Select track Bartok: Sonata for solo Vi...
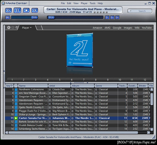The height and width of the screenshot is (145, 157). pyautogui.click(x=33, y=122)
